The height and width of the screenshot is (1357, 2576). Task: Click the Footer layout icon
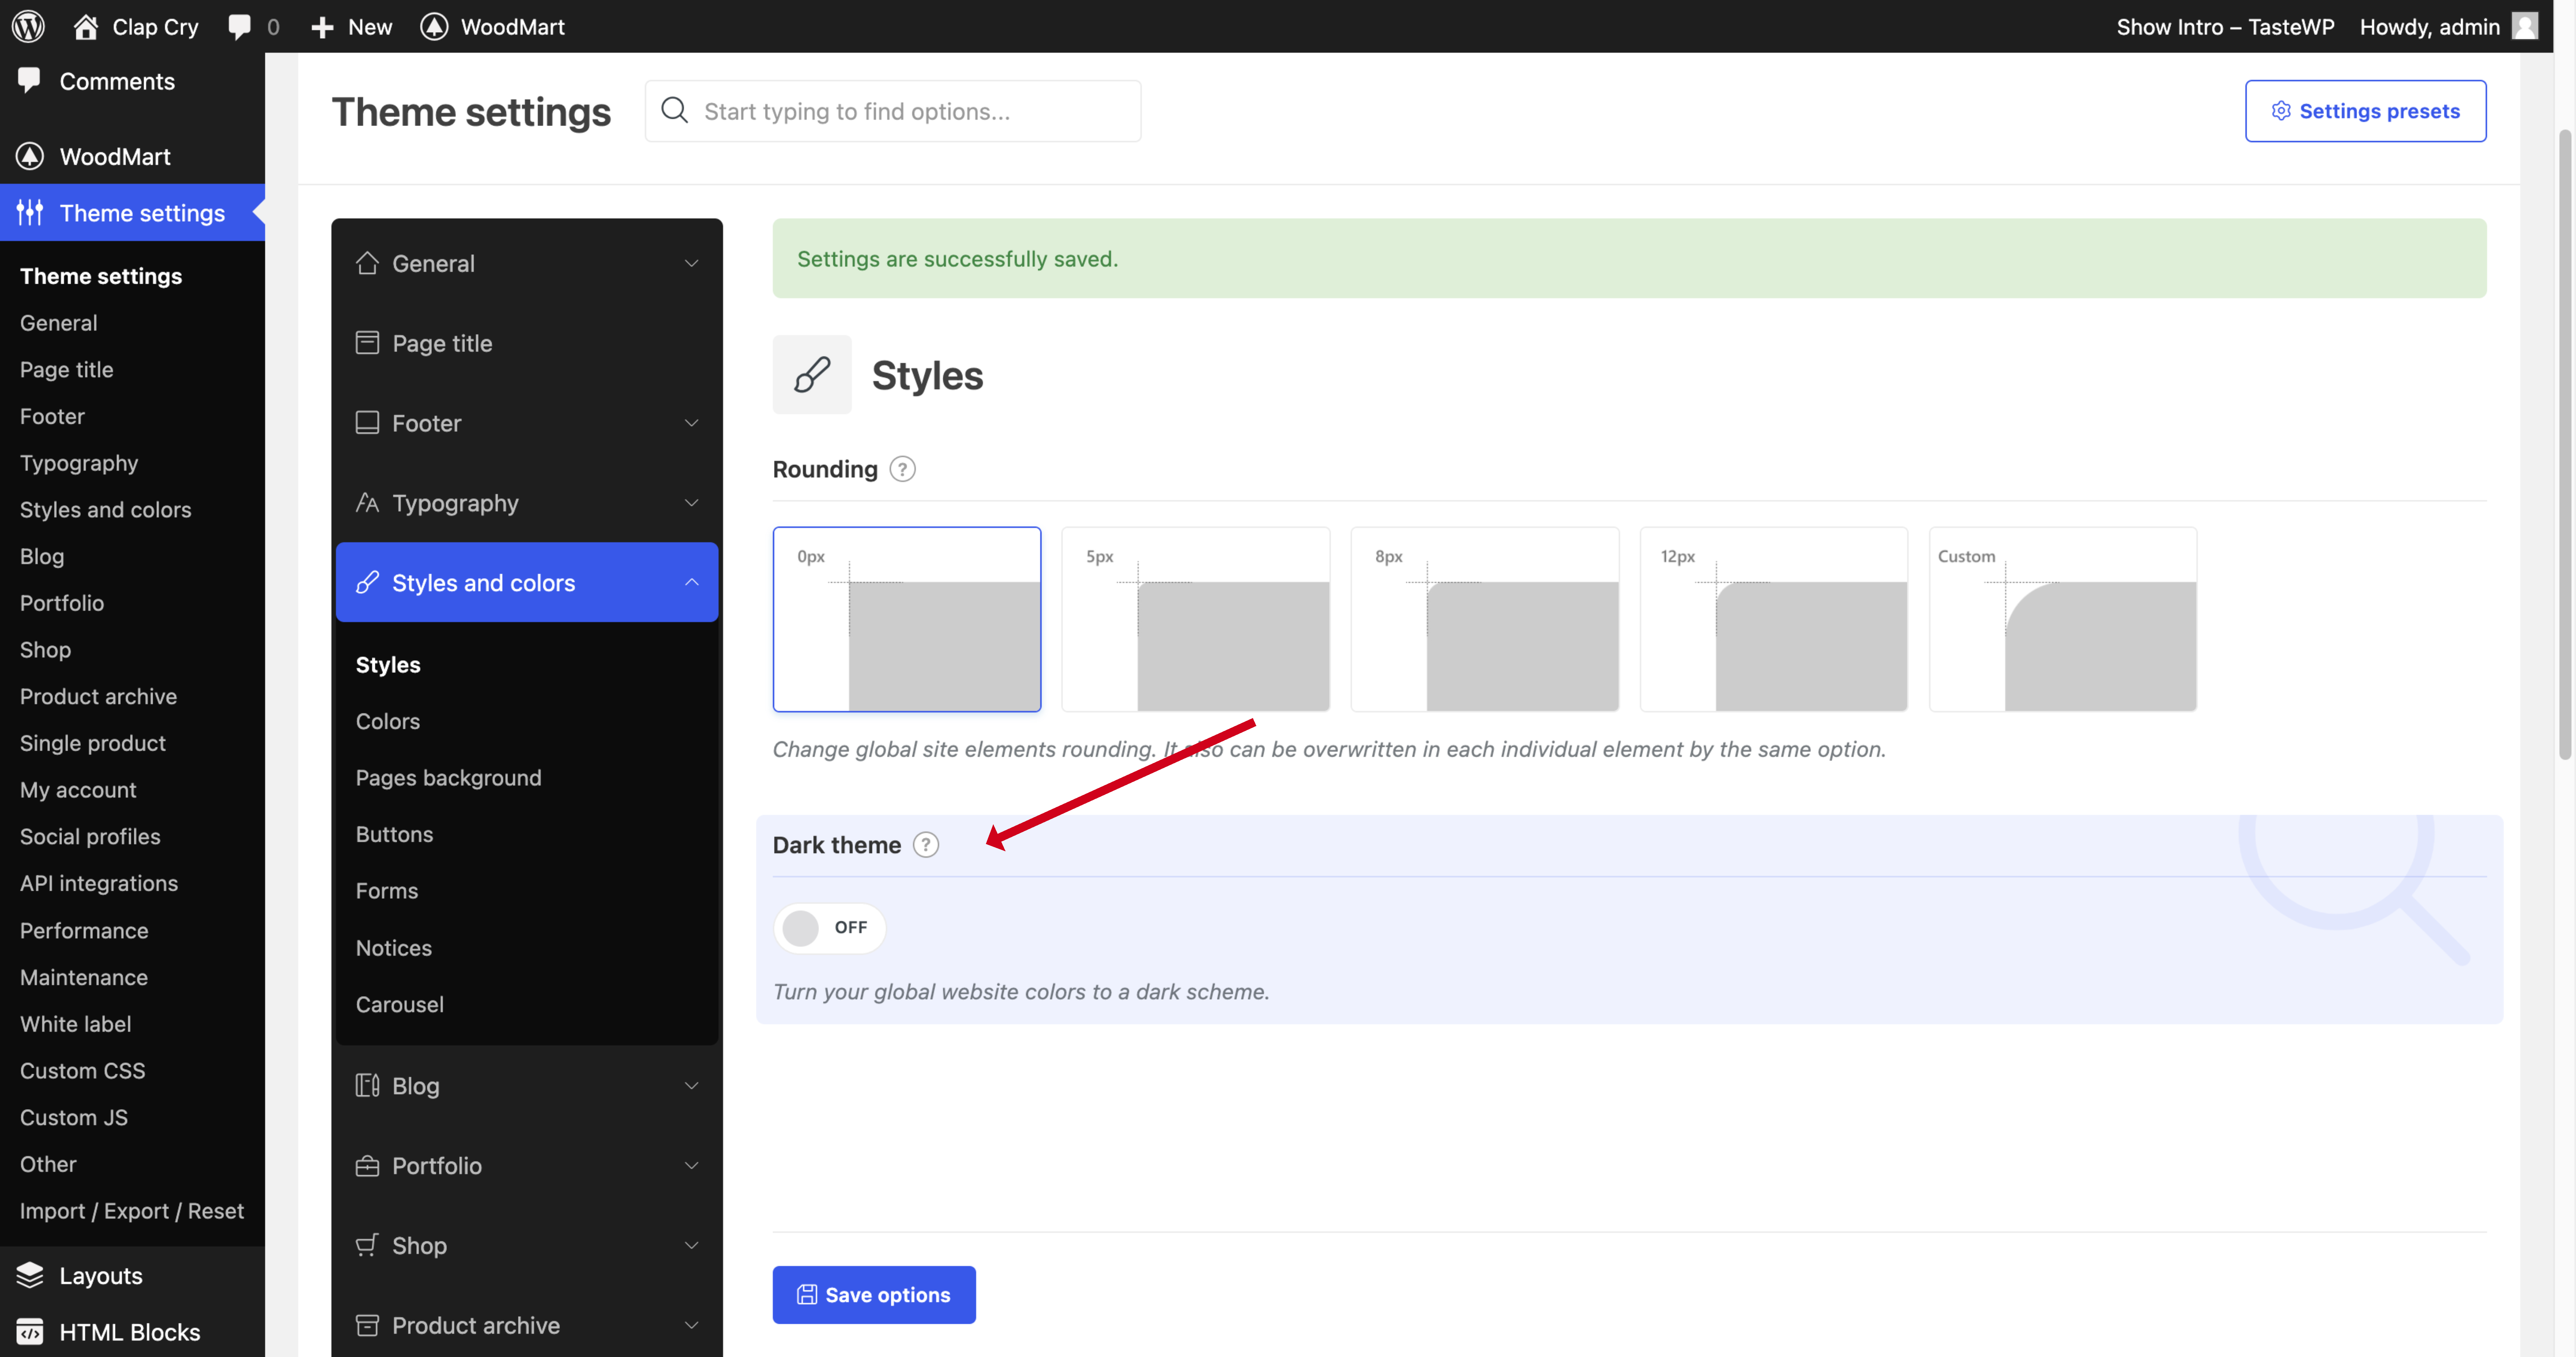pyautogui.click(x=367, y=423)
